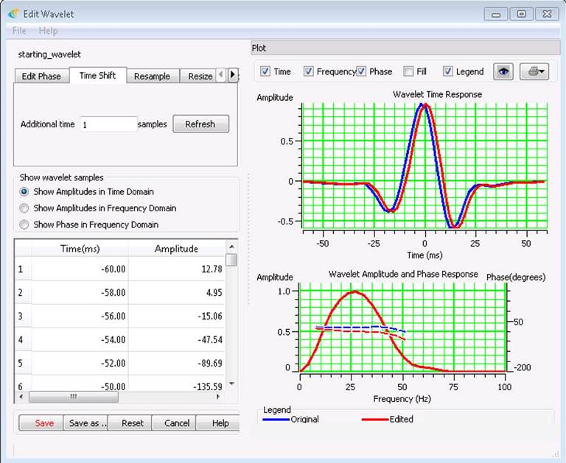The height and width of the screenshot is (463, 566).
Task: Enable the Fill checkbox
Action: coord(408,71)
